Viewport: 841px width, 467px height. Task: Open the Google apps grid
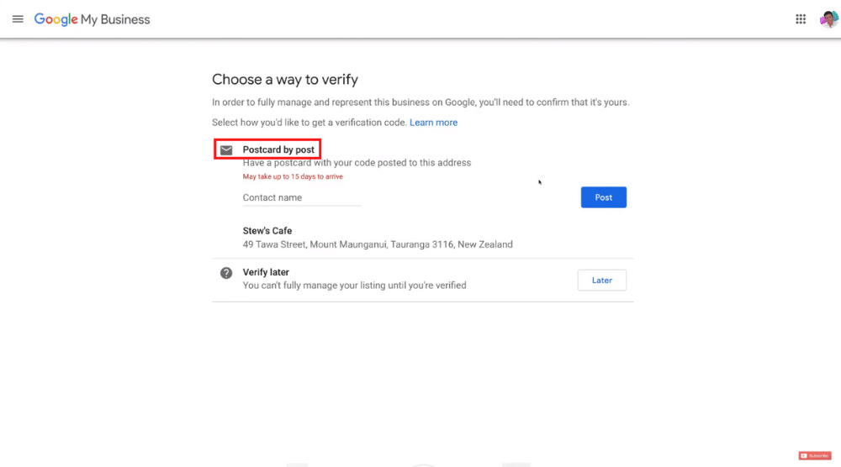pos(801,19)
